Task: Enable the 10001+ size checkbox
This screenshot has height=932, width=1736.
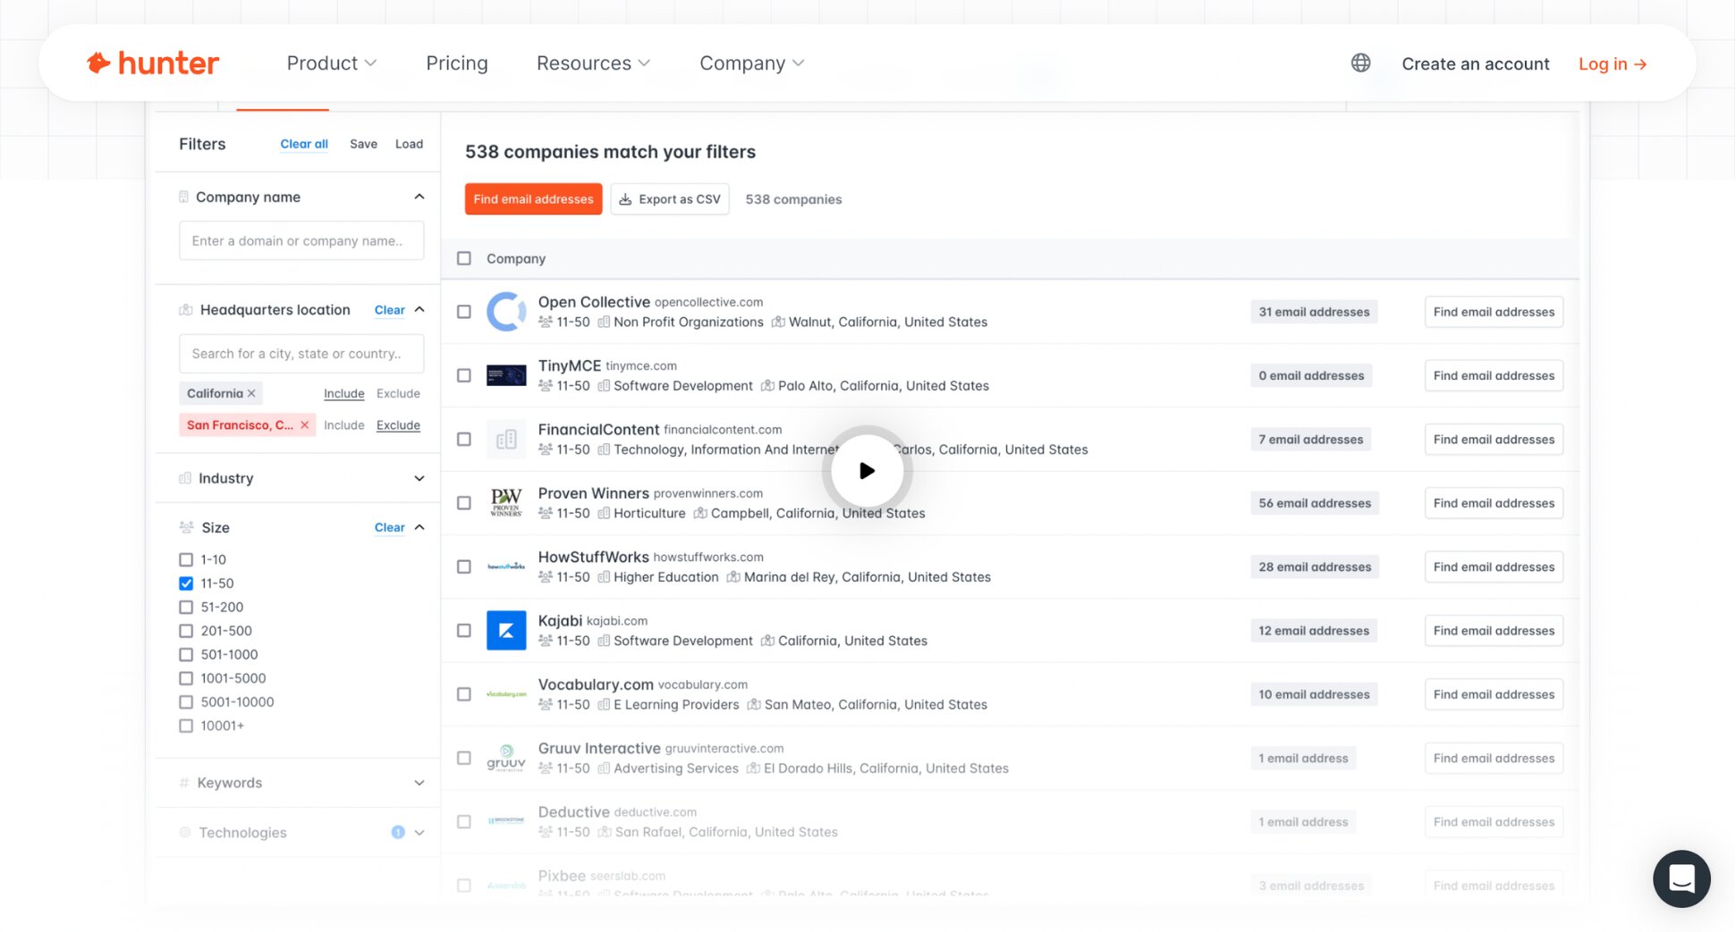Action: [x=186, y=726]
